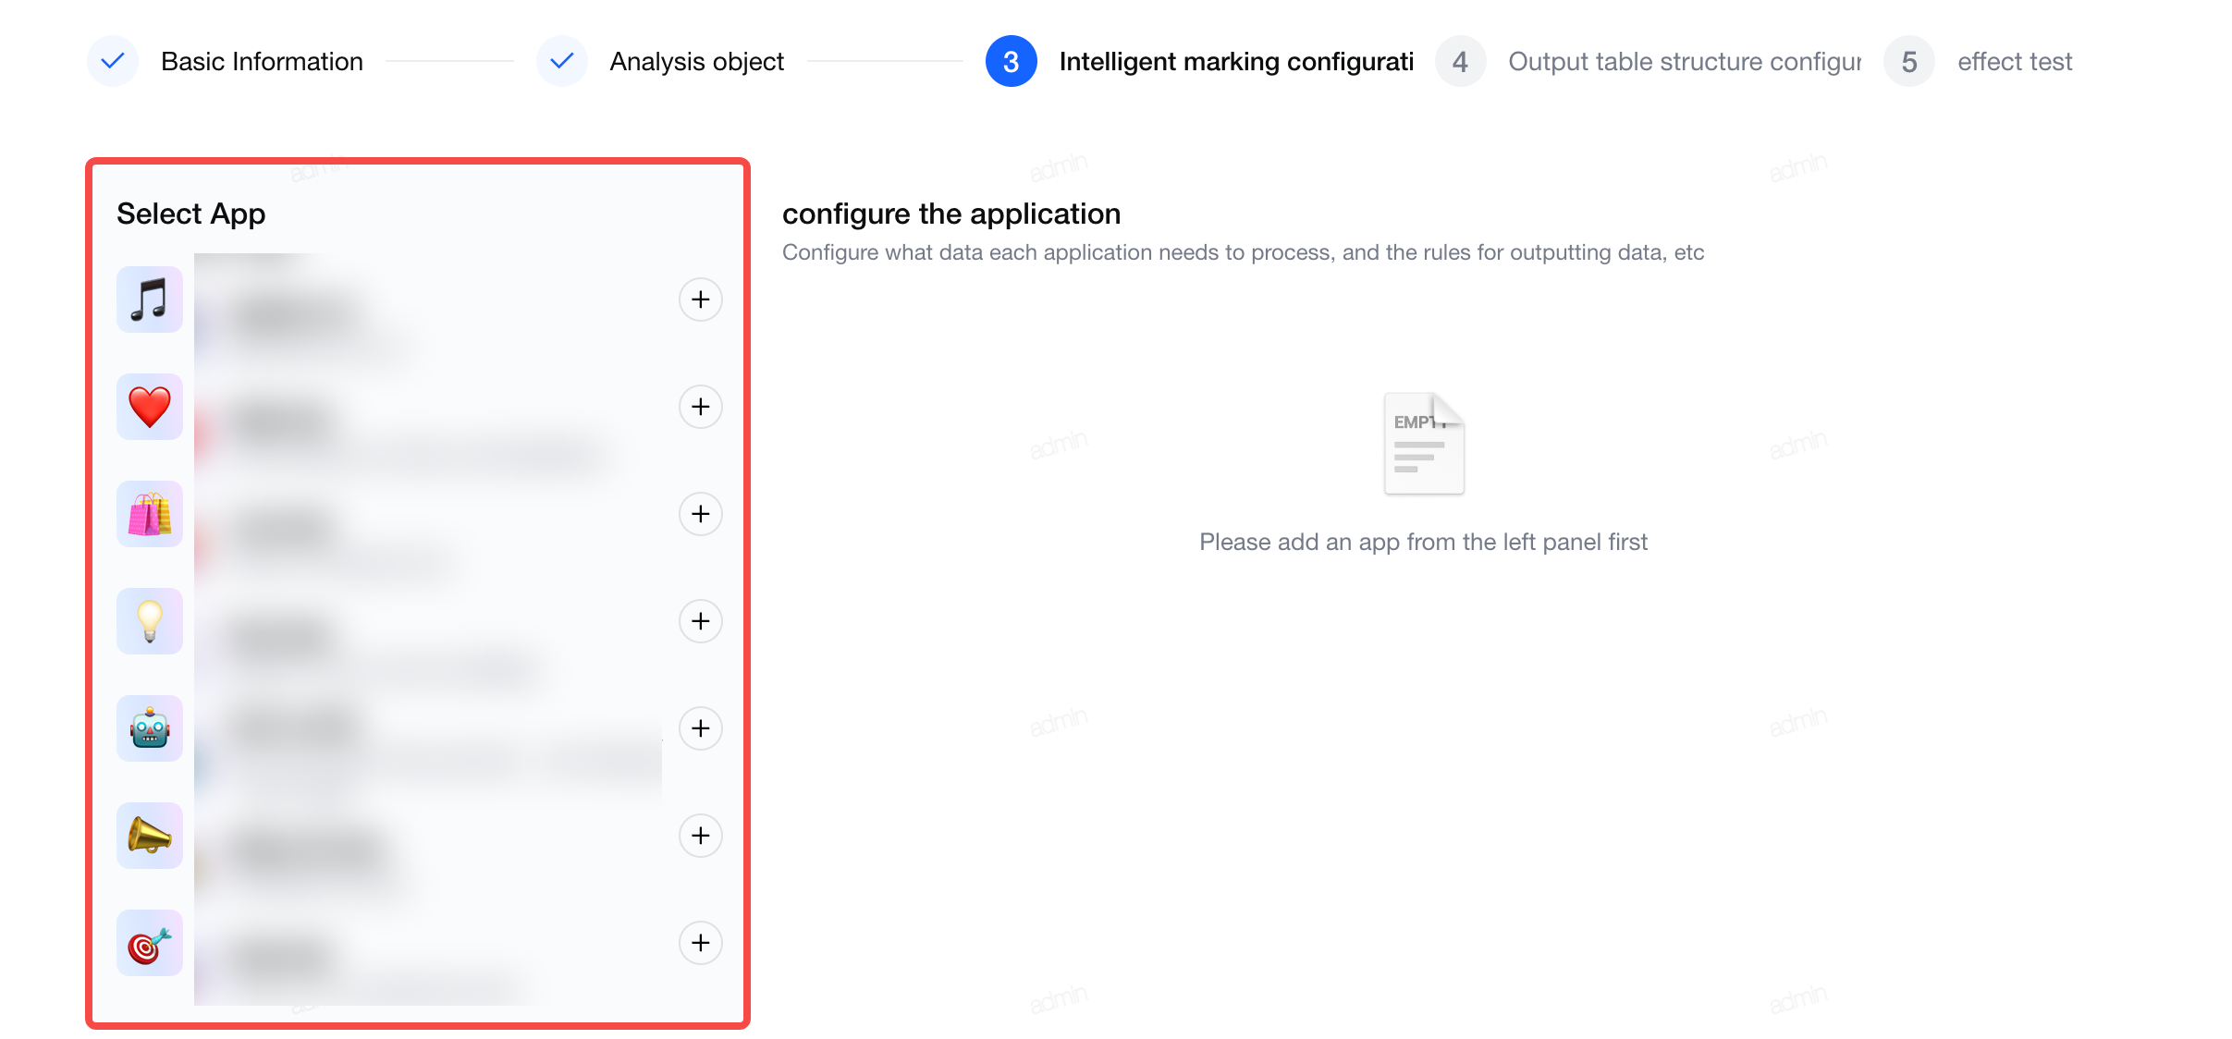
Task: Select the music note app icon
Action: [x=150, y=299]
